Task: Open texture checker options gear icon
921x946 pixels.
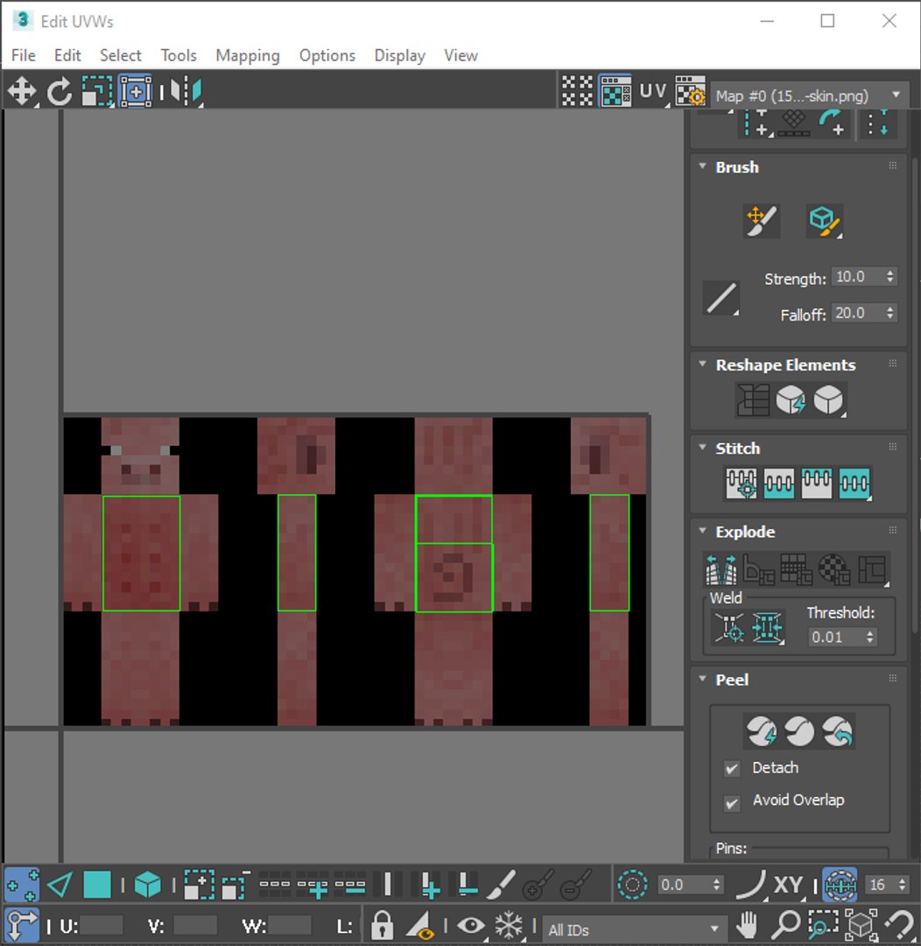Action: pyautogui.click(x=690, y=91)
